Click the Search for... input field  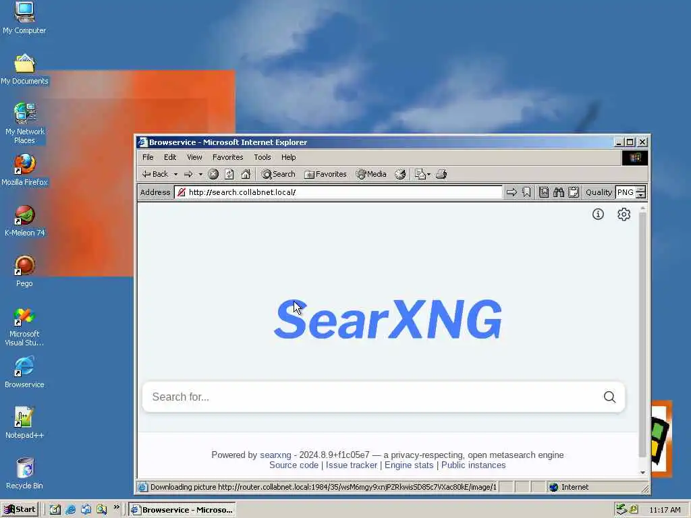coord(372,397)
